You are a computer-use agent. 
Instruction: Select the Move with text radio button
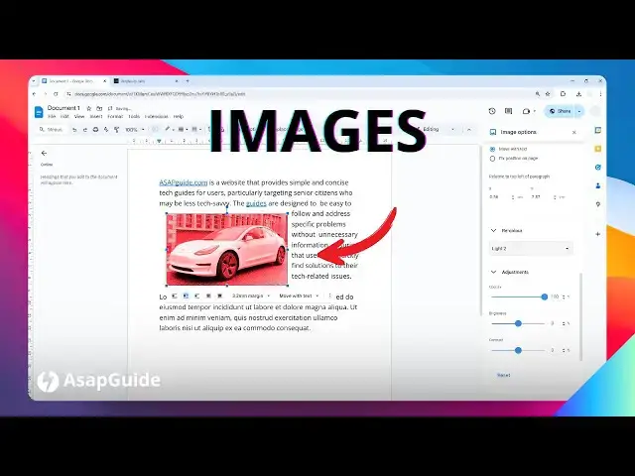point(493,149)
